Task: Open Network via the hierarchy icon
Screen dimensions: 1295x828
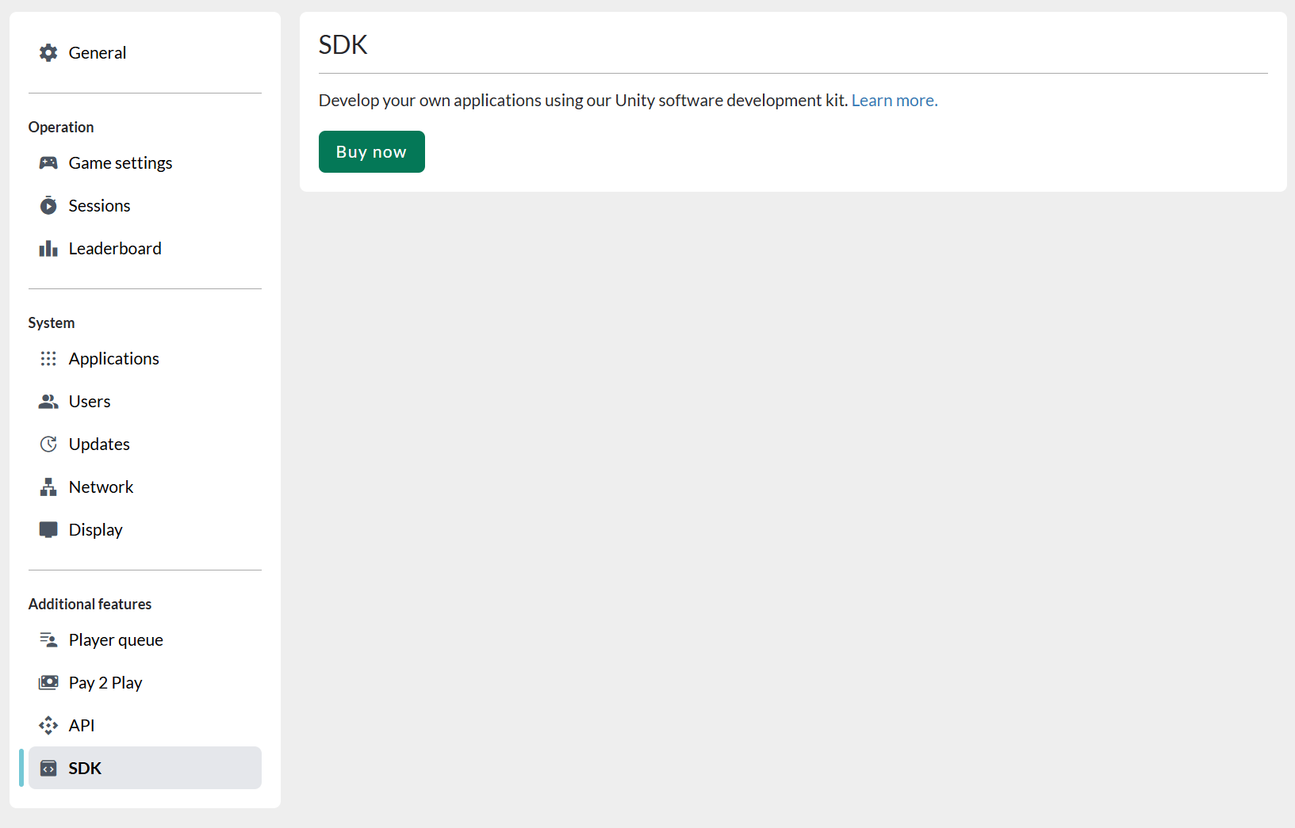Action: click(48, 486)
